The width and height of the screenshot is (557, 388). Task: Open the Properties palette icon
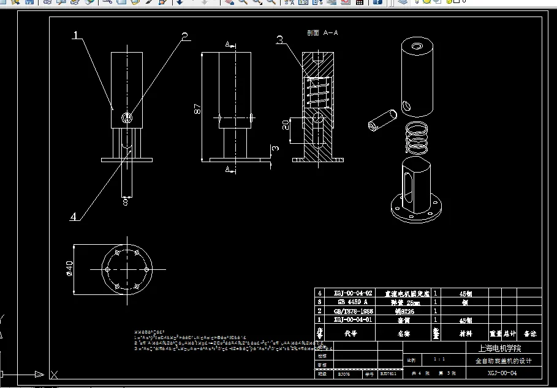pos(289,1)
